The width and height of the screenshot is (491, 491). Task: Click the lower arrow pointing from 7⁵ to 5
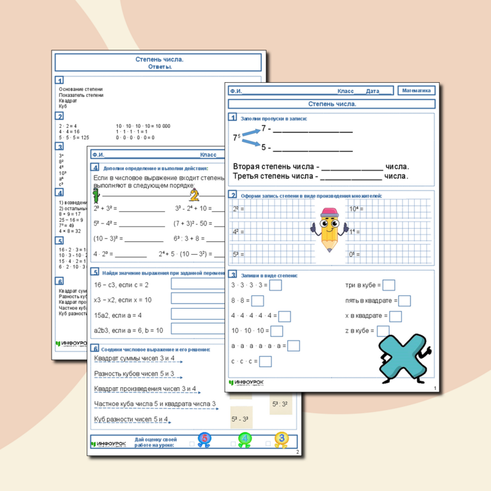pyautogui.click(x=251, y=143)
